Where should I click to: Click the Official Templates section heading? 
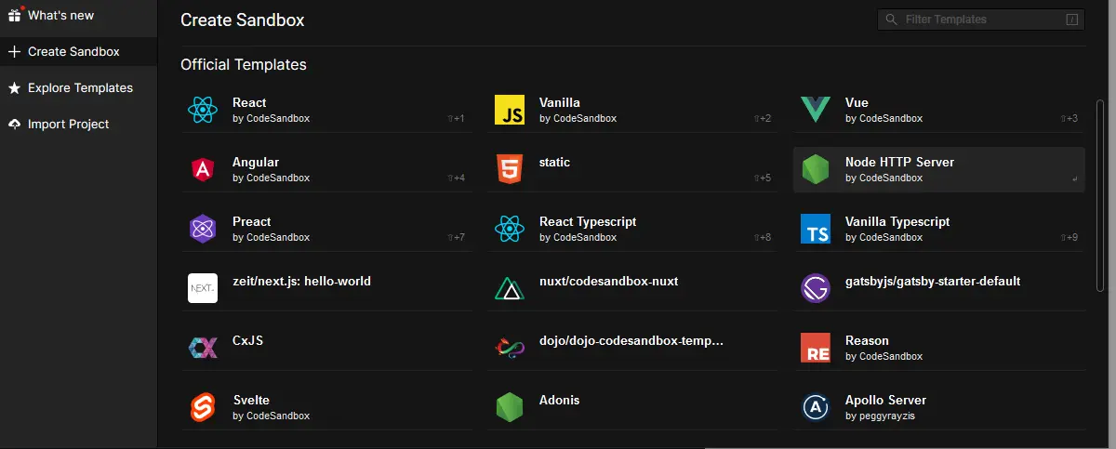[244, 65]
